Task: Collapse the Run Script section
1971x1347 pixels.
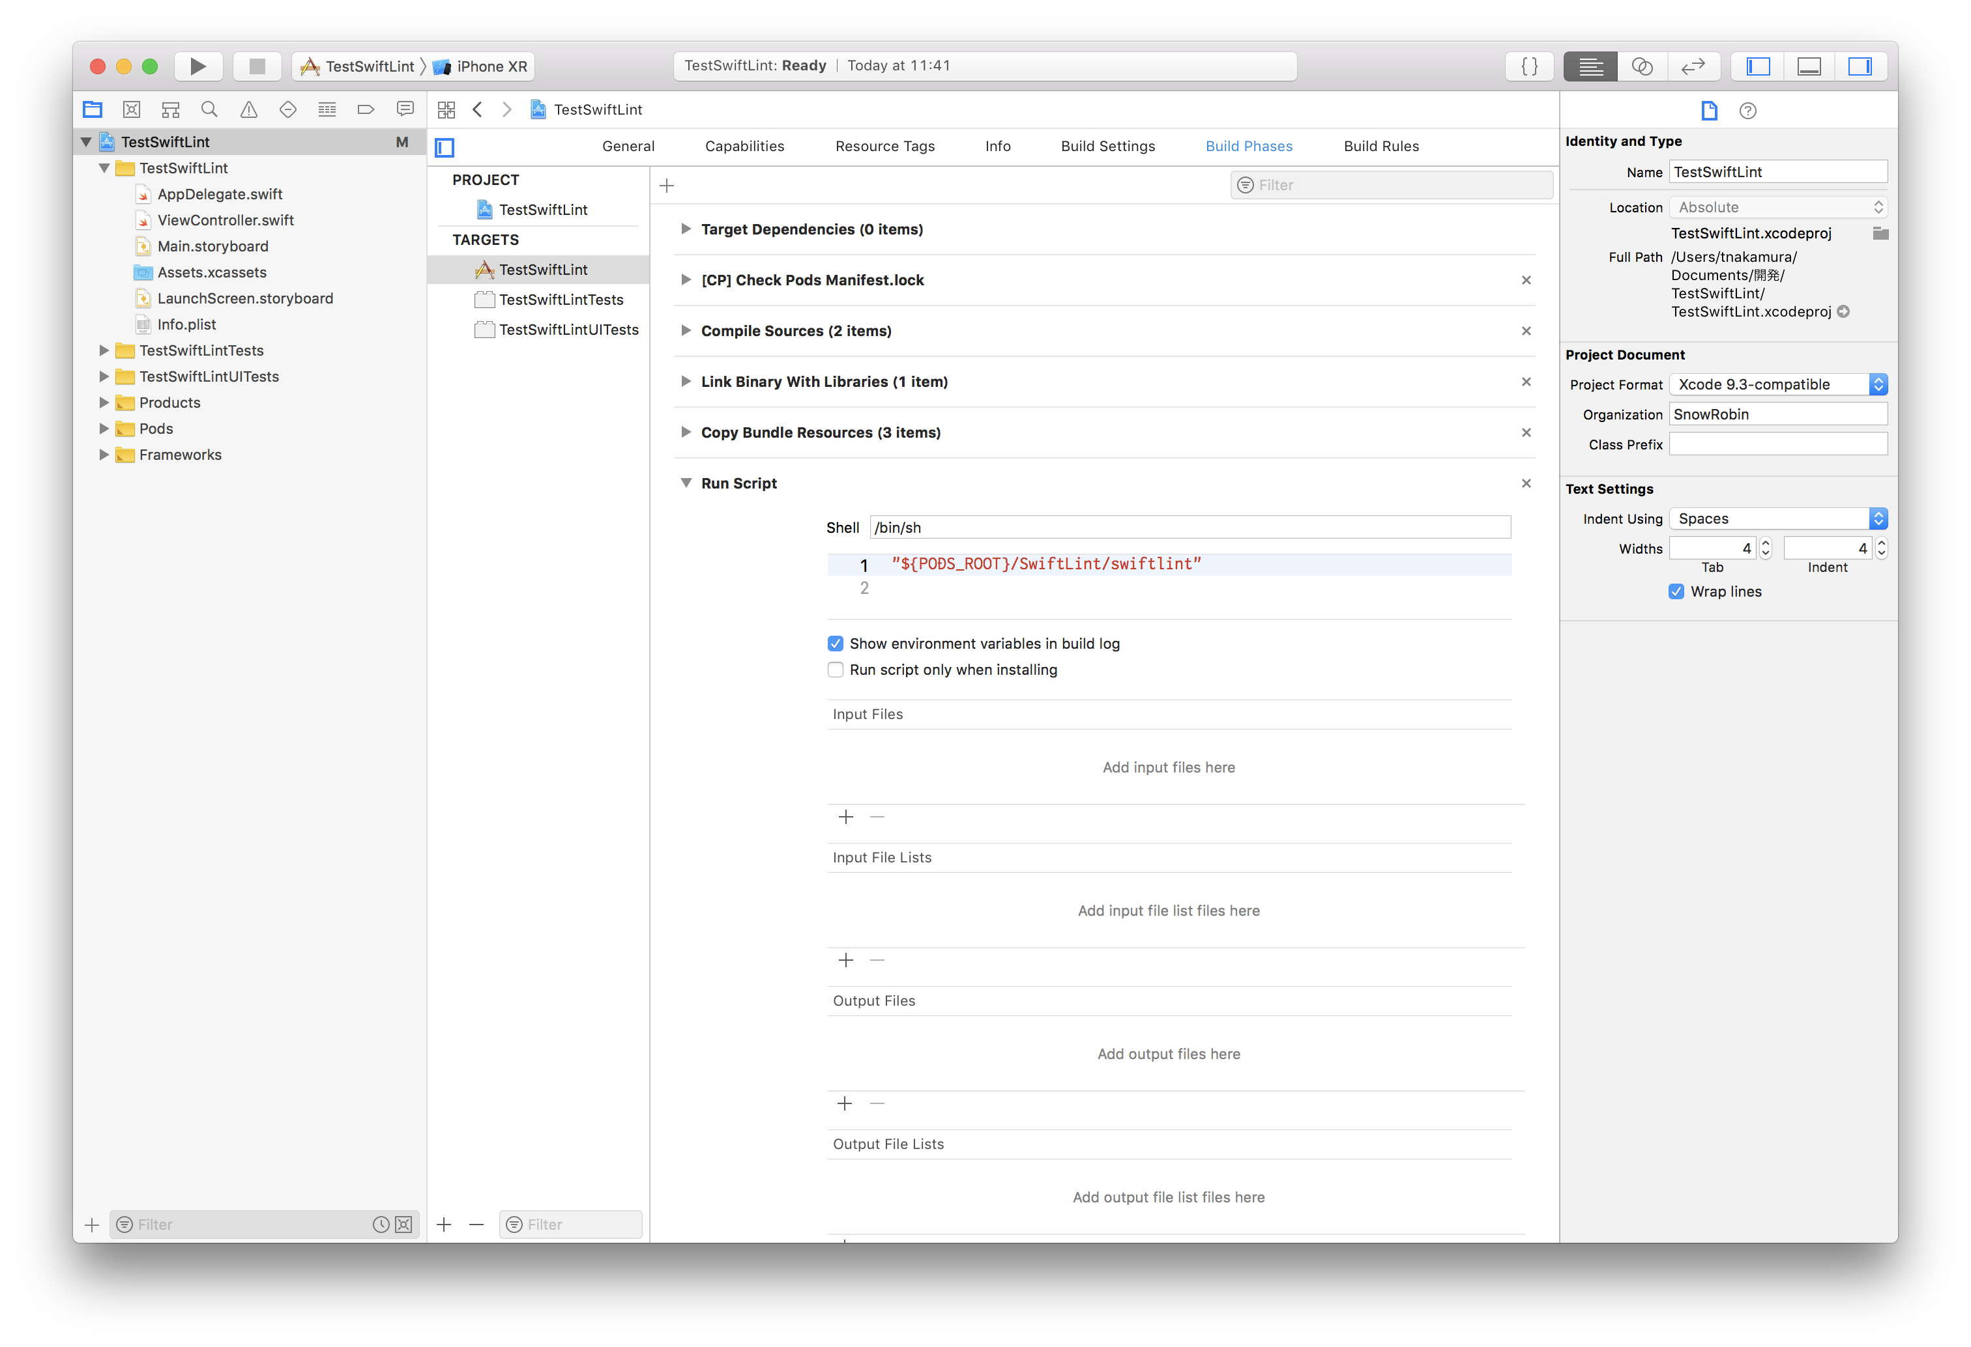Action: tap(685, 483)
